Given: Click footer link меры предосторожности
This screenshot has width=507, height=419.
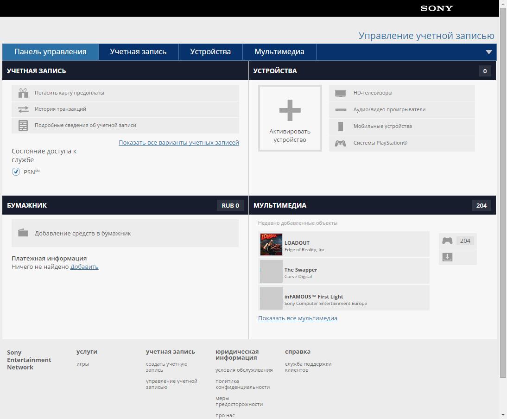Looking at the screenshot, I should 239,401.
